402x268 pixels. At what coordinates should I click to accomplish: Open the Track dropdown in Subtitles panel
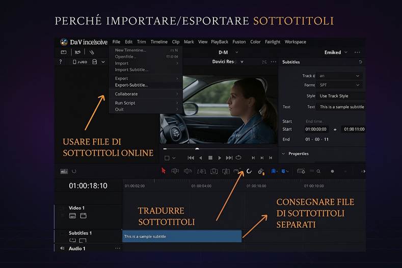click(x=339, y=76)
